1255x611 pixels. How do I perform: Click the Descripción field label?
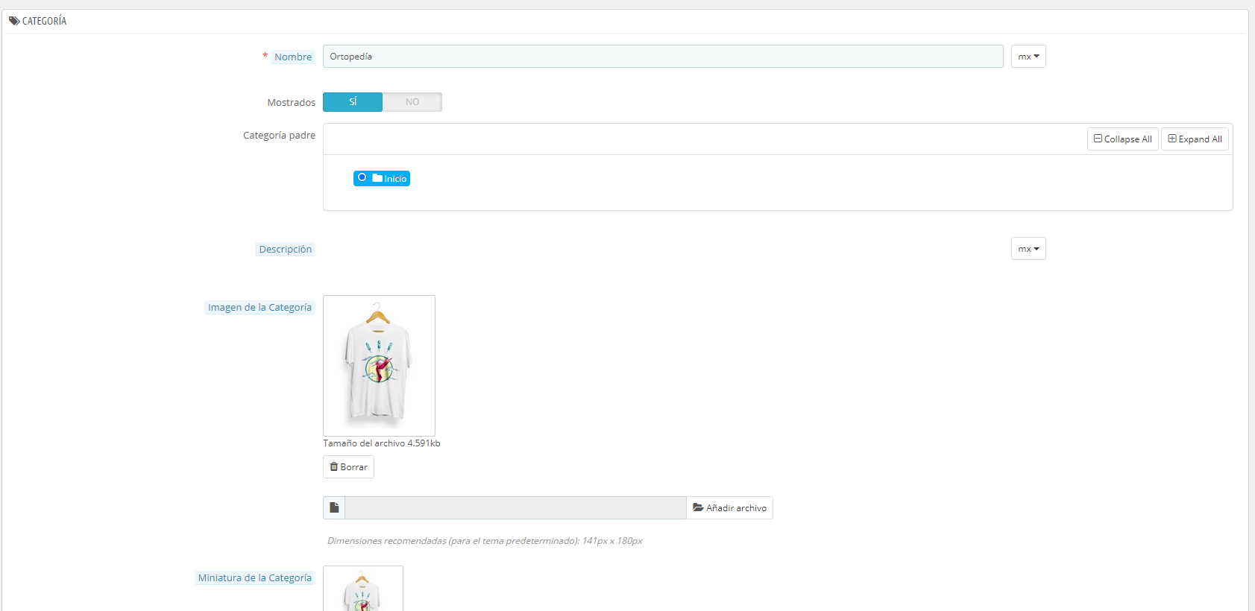pos(286,249)
